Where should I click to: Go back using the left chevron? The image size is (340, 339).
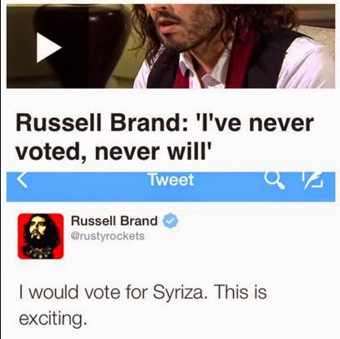[x=22, y=180]
